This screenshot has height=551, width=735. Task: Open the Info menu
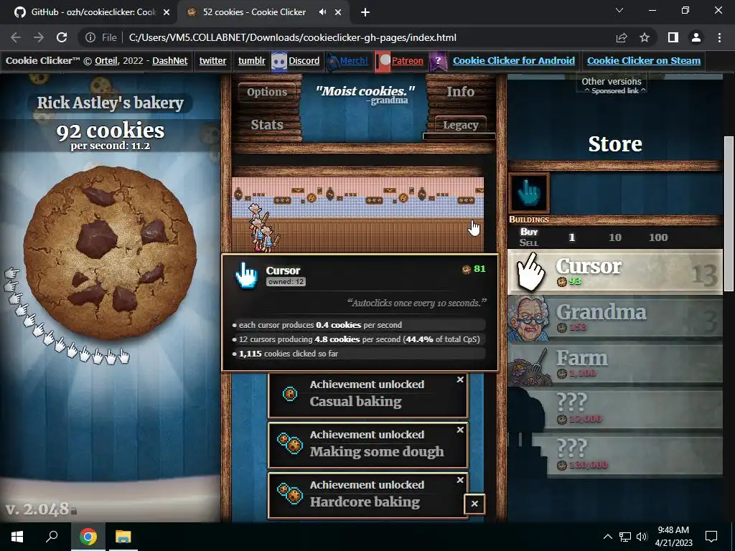tap(460, 92)
